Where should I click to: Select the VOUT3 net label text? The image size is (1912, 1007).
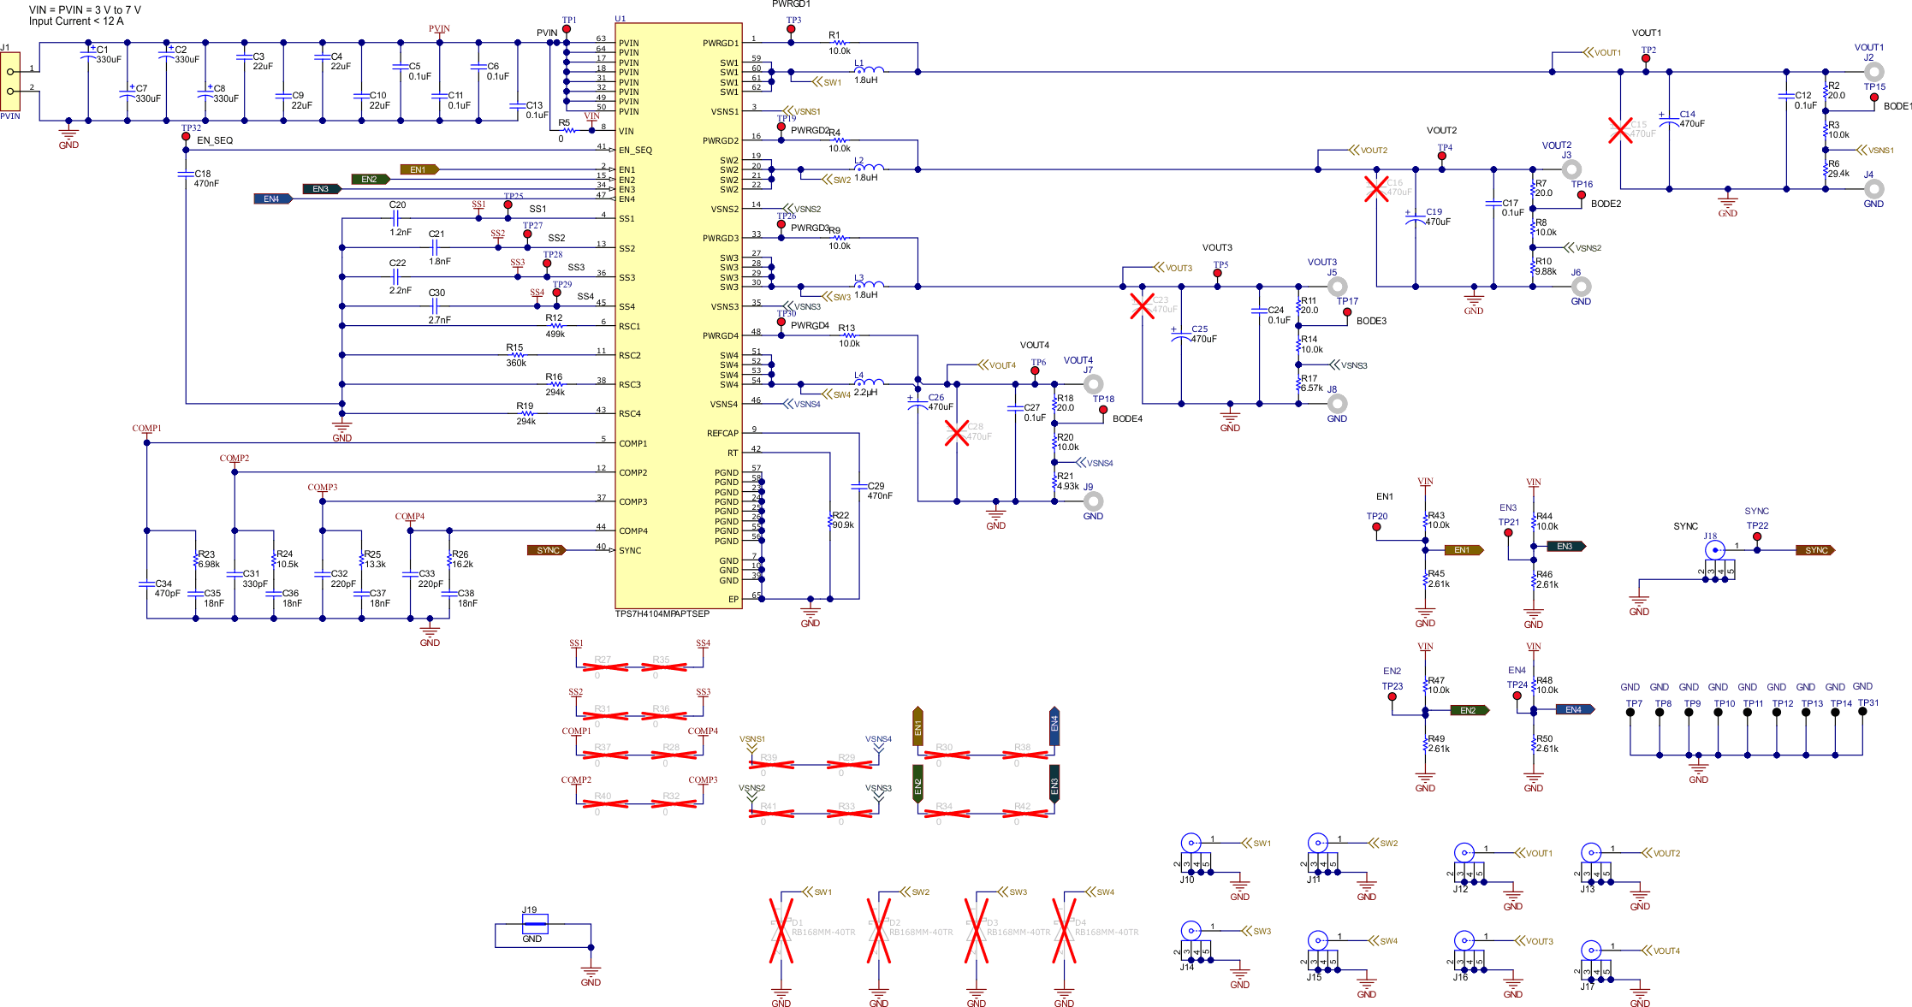pos(1177,267)
